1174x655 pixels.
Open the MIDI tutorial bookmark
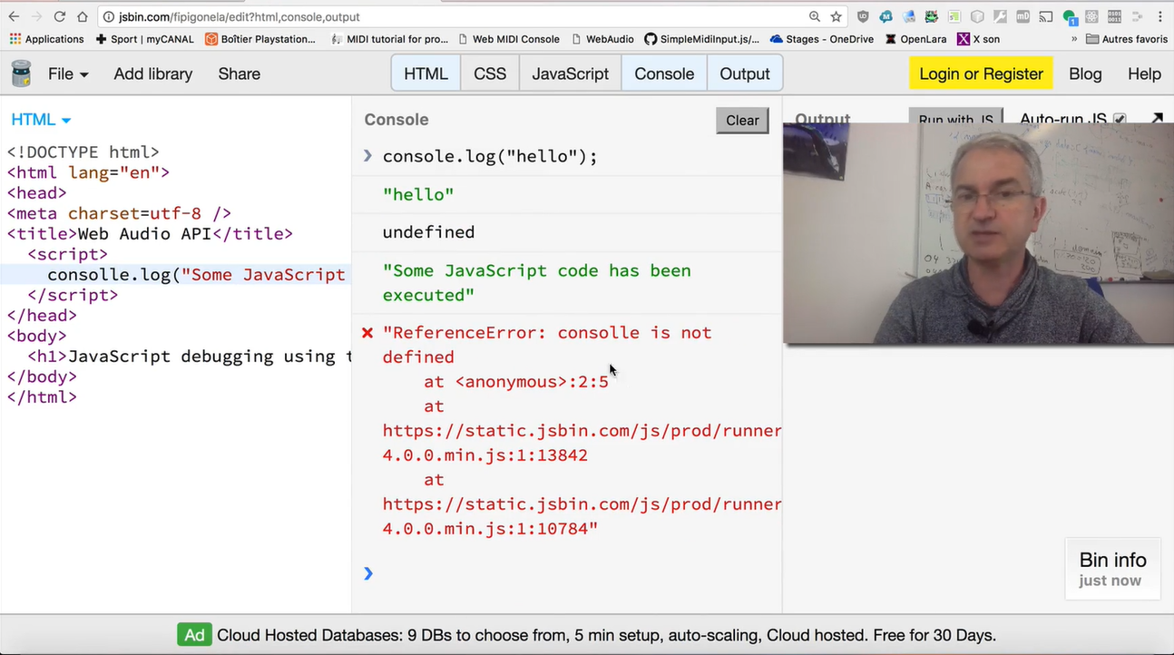(x=389, y=39)
